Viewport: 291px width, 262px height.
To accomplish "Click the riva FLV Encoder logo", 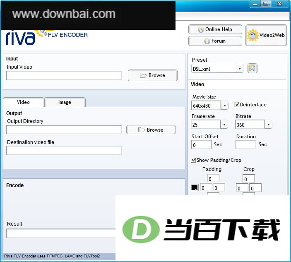I will [46, 37].
